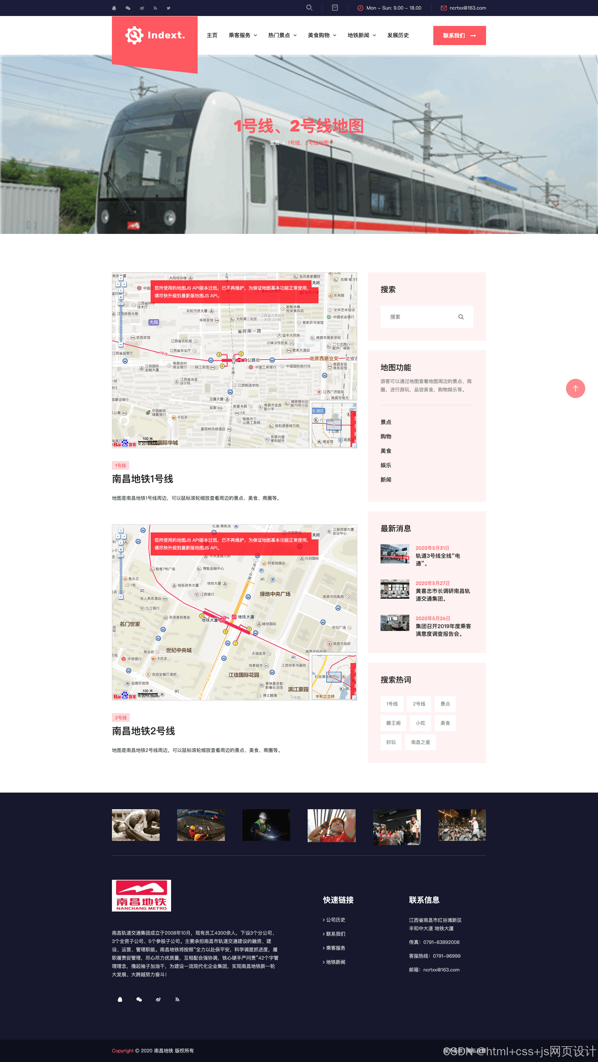
Task: Open 发展历史 in the navigation
Action: [398, 36]
